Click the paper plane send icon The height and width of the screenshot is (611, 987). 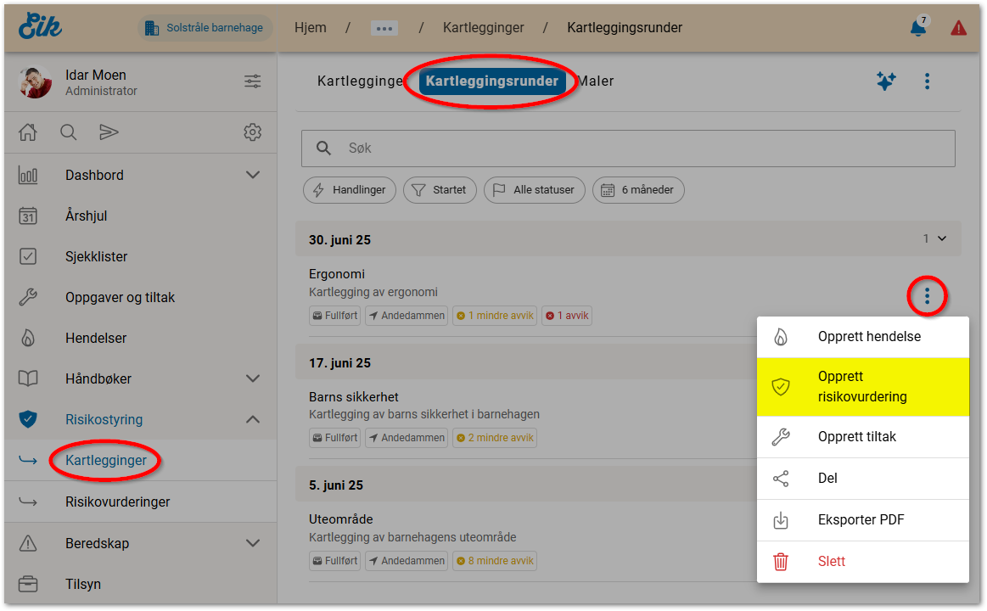(109, 132)
